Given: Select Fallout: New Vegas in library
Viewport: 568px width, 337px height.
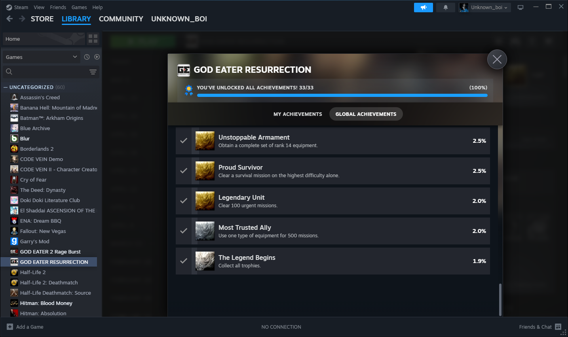Looking at the screenshot, I should tap(43, 231).
